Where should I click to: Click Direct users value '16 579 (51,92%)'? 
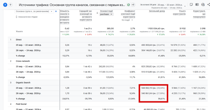pos(178,45)
